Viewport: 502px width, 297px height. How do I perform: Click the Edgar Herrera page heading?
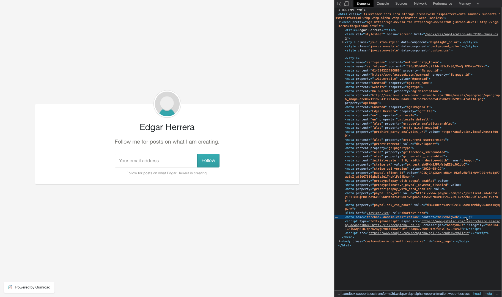(167, 127)
